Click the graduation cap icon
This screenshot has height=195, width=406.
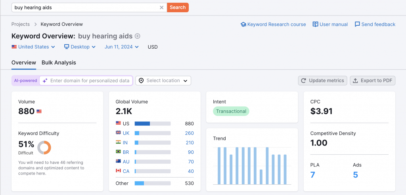click(x=243, y=24)
